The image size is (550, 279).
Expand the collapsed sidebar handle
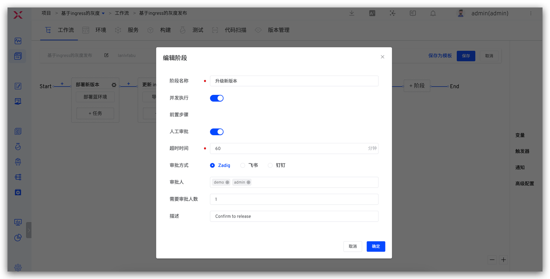(29, 230)
